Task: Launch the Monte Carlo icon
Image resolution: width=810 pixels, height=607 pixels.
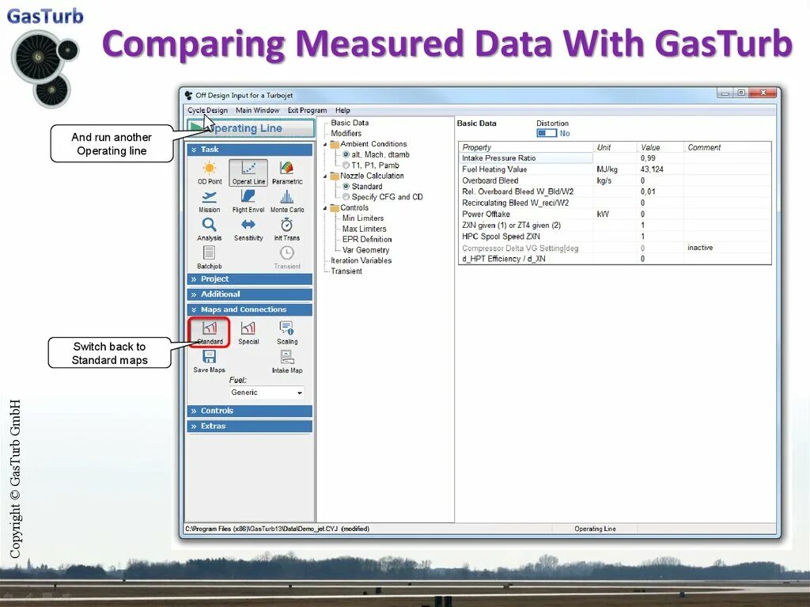Action: coord(286,201)
